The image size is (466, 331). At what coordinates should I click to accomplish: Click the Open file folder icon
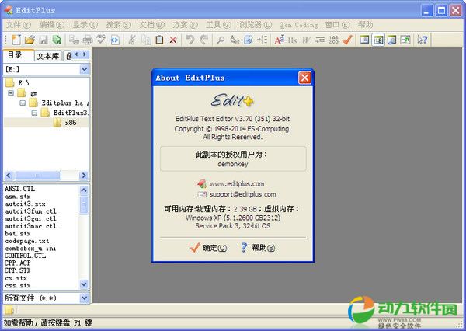click(x=29, y=40)
